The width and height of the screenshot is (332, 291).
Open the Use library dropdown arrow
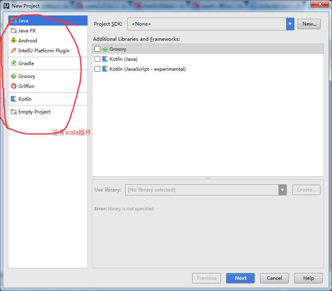coord(282,190)
